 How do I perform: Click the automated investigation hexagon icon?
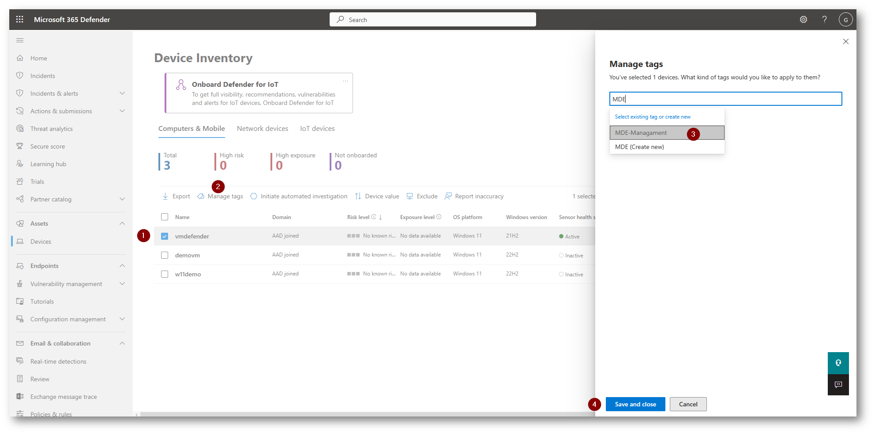click(x=254, y=196)
